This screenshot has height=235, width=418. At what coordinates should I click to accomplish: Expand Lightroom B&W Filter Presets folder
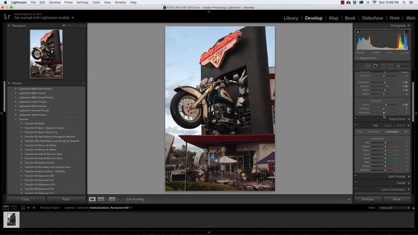coord(16,89)
